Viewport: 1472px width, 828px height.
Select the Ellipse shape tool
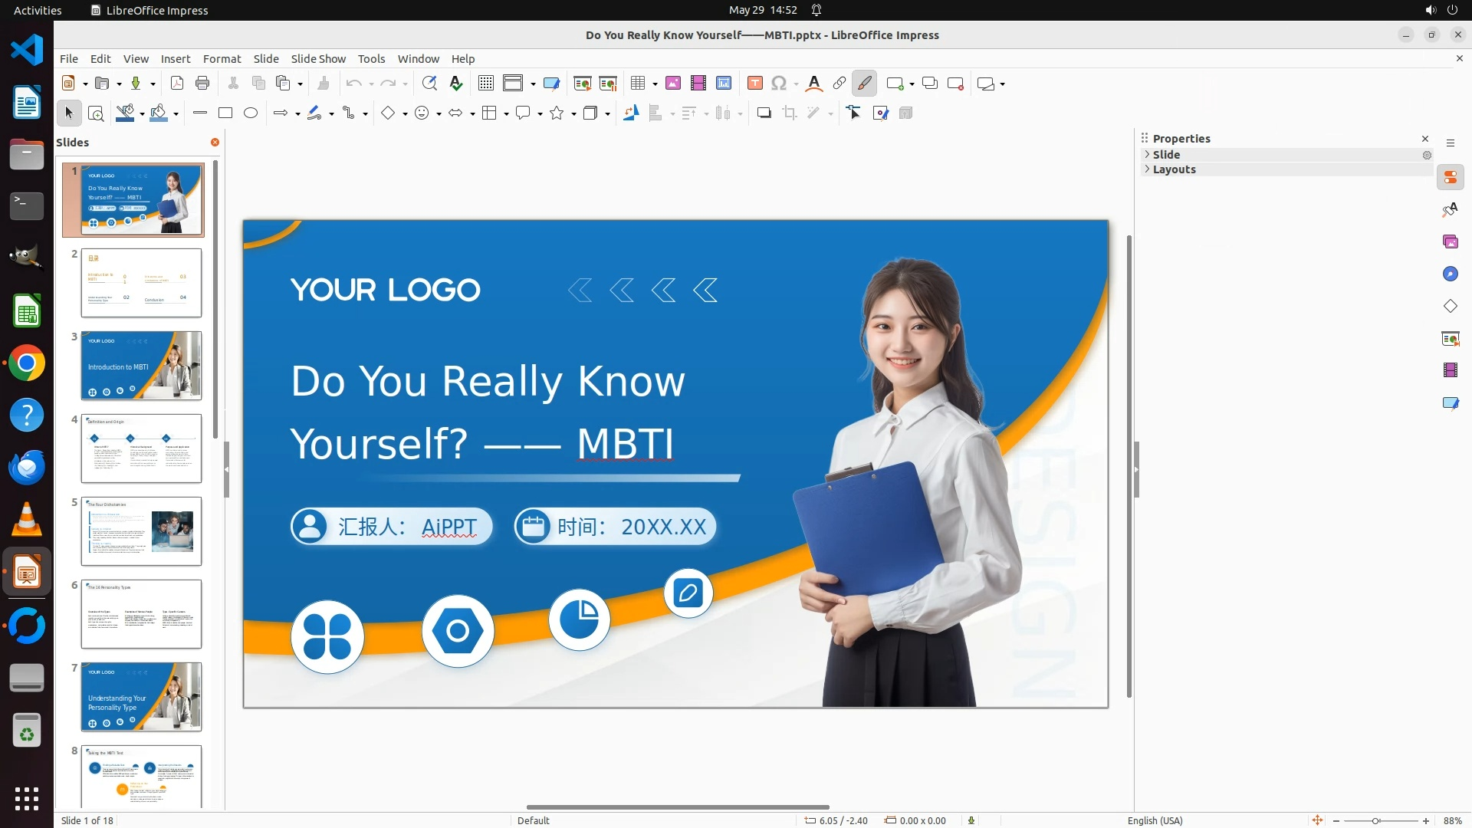pos(251,113)
